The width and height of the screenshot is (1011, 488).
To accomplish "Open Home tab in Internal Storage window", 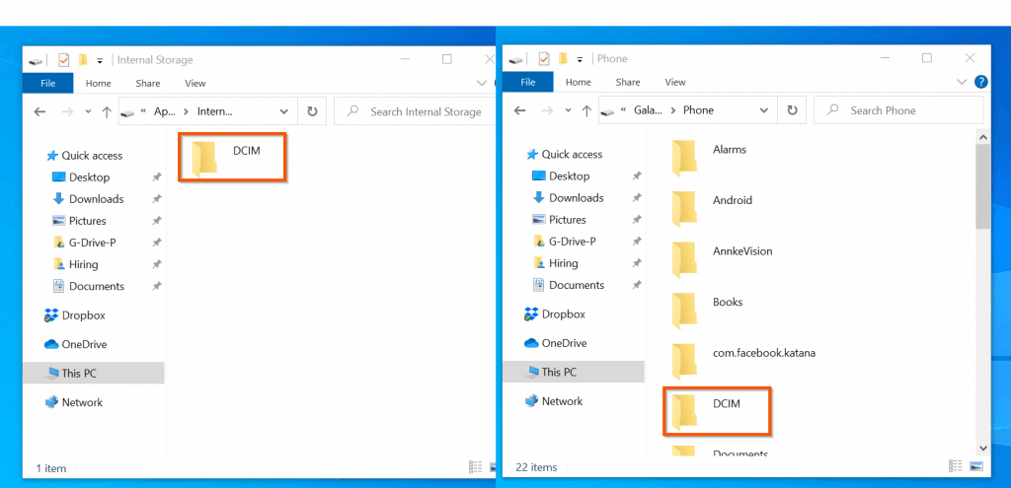I will (x=98, y=83).
